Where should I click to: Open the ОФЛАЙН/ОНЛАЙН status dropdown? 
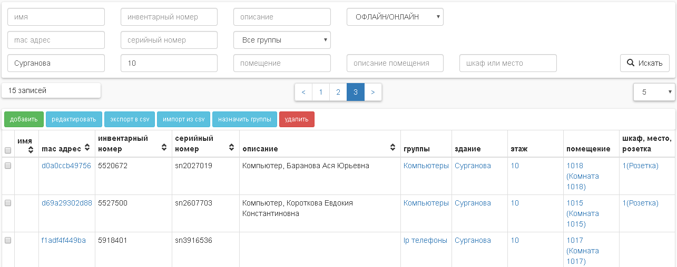[x=395, y=17]
